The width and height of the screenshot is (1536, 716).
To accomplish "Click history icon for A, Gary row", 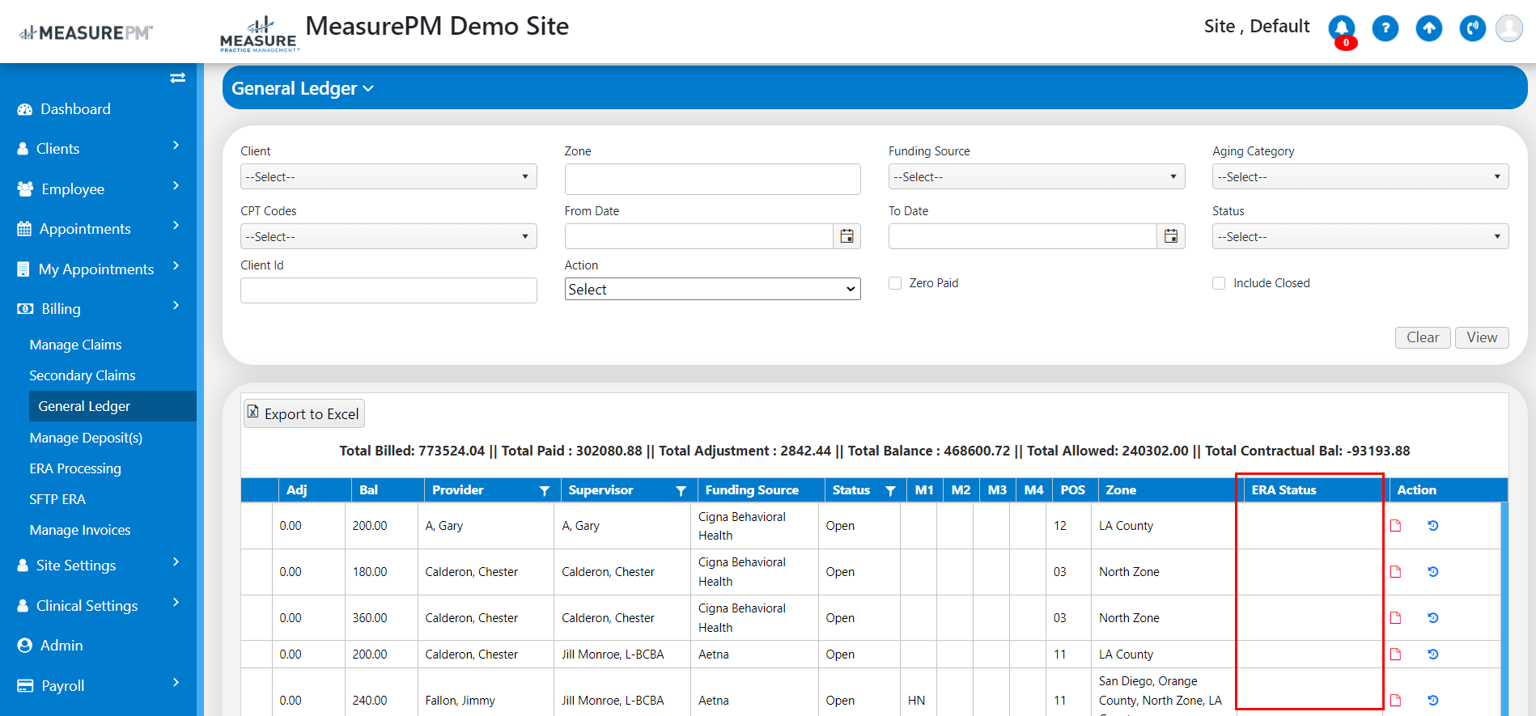I will click(x=1433, y=526).
